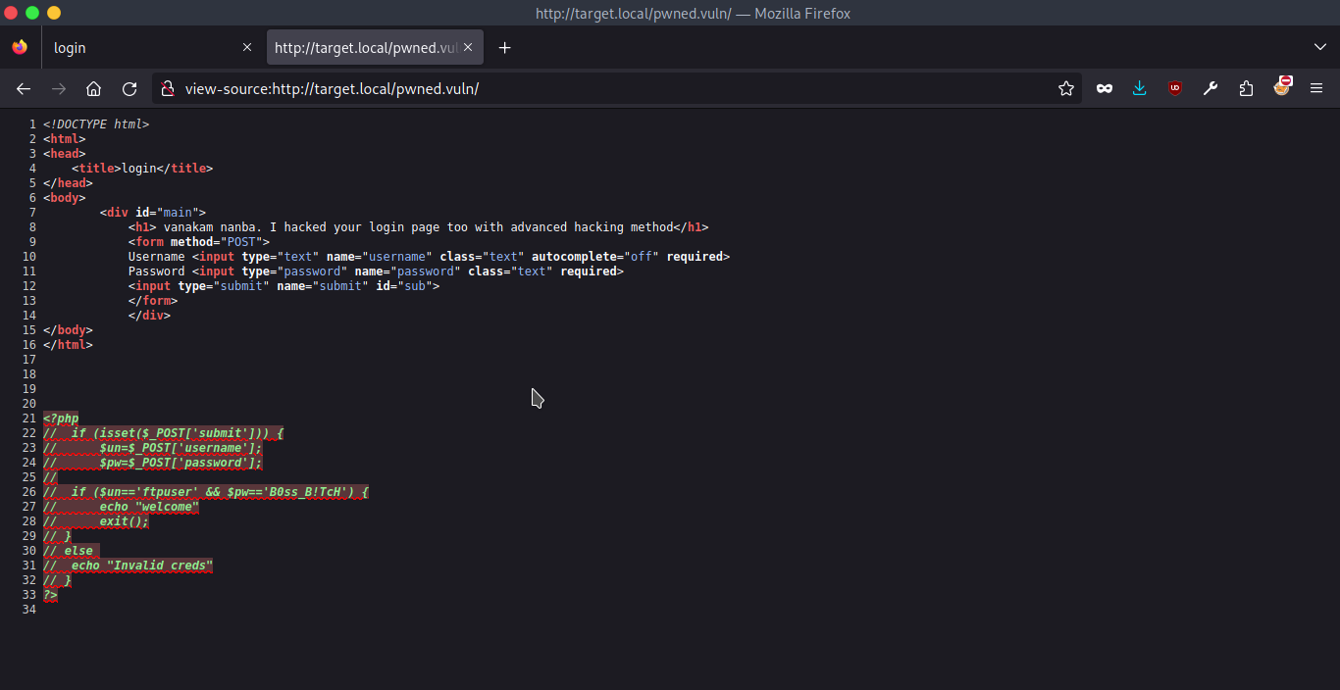The height and width of the screenshot is (690, 1340).
Task: Switch to the target.local/pwned.vul tab
Action: click(x=363, y=47)
